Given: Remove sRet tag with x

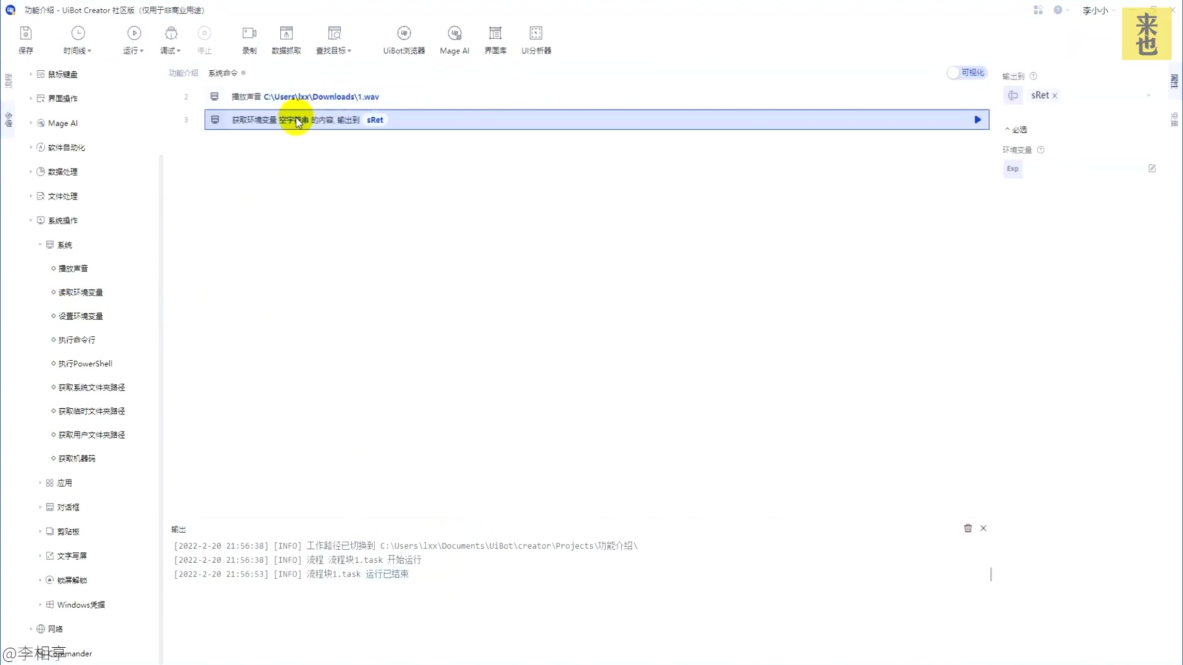Looking at the screenshot, I should 1055,96.
